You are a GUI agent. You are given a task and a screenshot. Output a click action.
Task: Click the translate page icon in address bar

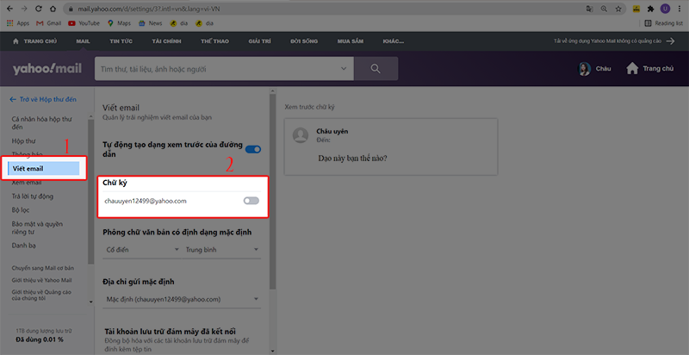tap(590, 9)
